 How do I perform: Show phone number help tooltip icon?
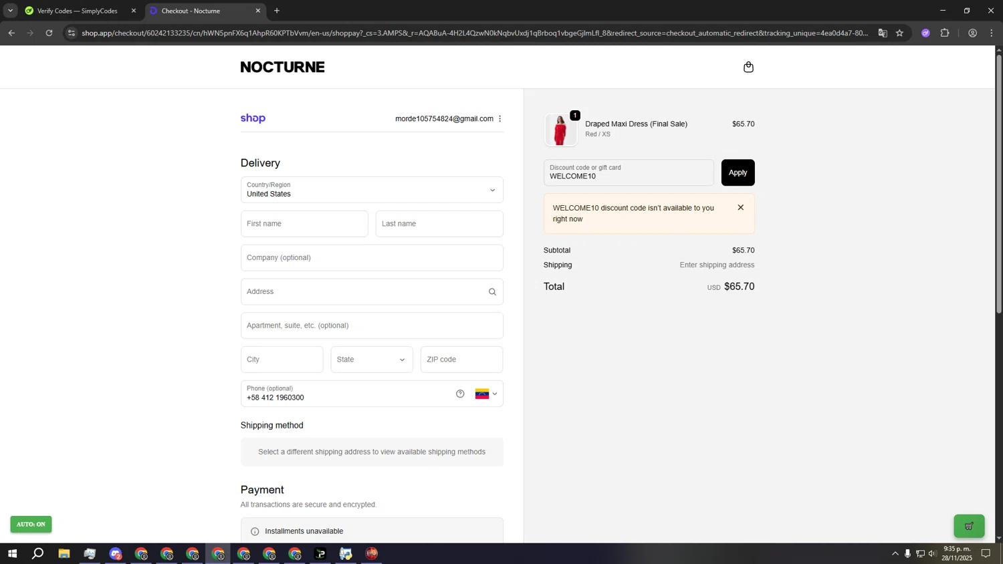pos(460,394)
